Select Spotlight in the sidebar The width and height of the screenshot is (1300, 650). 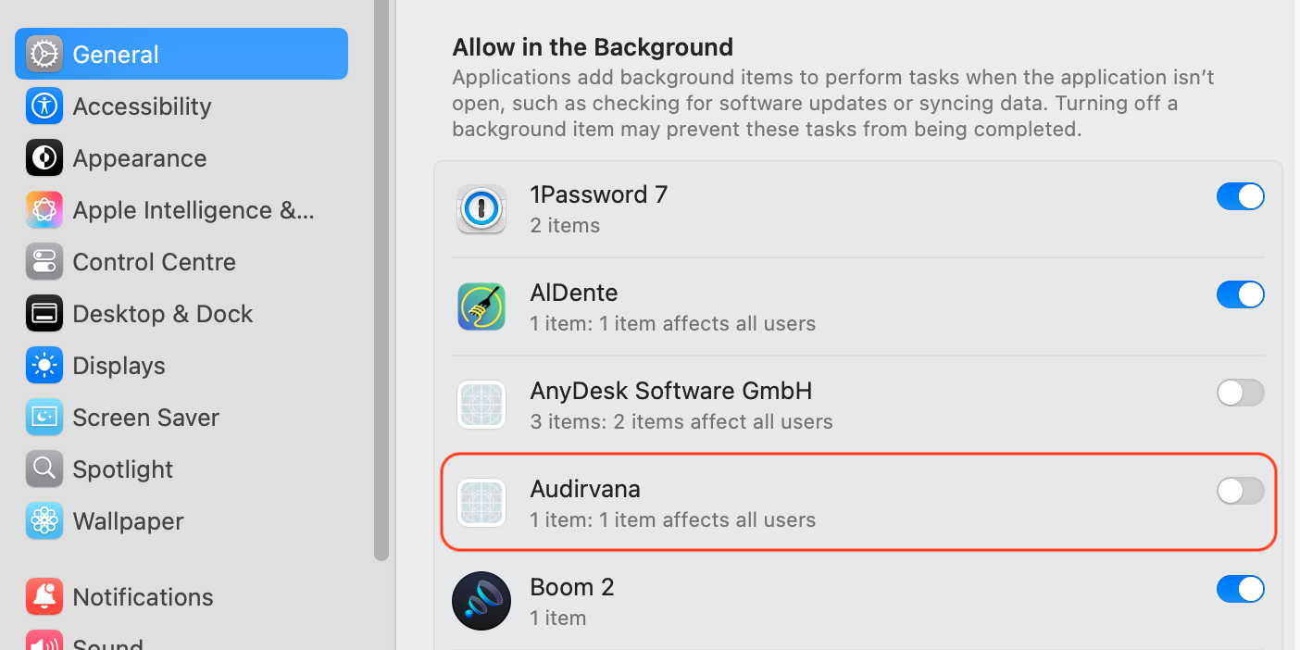[x=122, y=469]
